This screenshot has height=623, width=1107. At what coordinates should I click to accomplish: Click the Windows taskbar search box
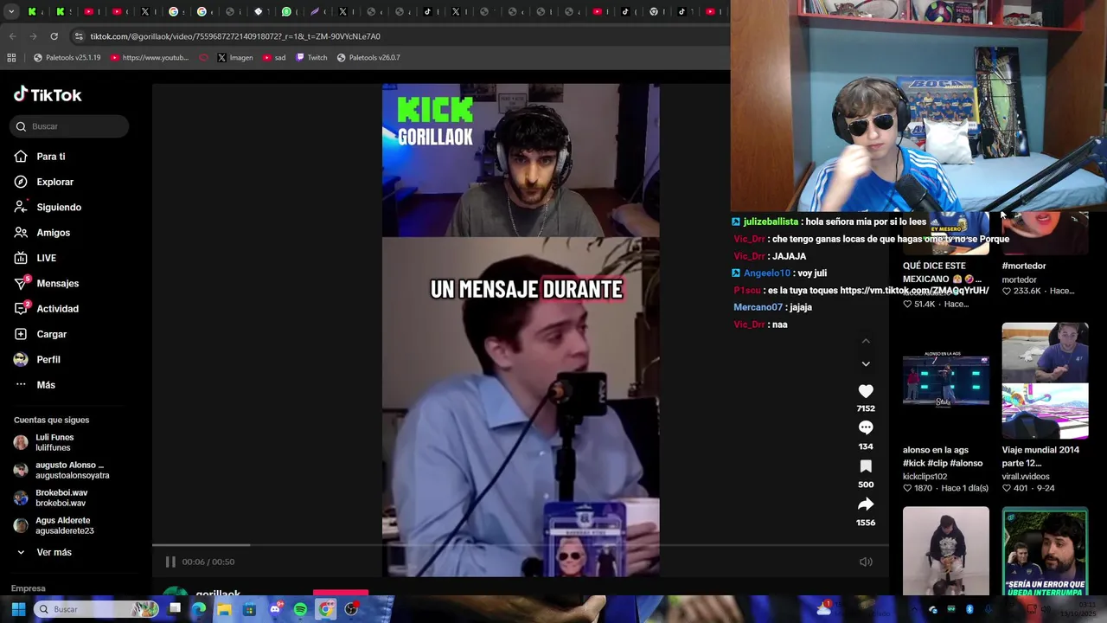tap(97, 609)
